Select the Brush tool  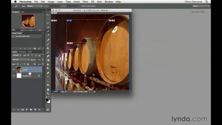(x=48, y=44)
